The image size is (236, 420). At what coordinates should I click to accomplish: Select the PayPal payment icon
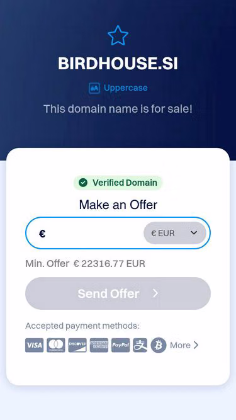[121, 345]
